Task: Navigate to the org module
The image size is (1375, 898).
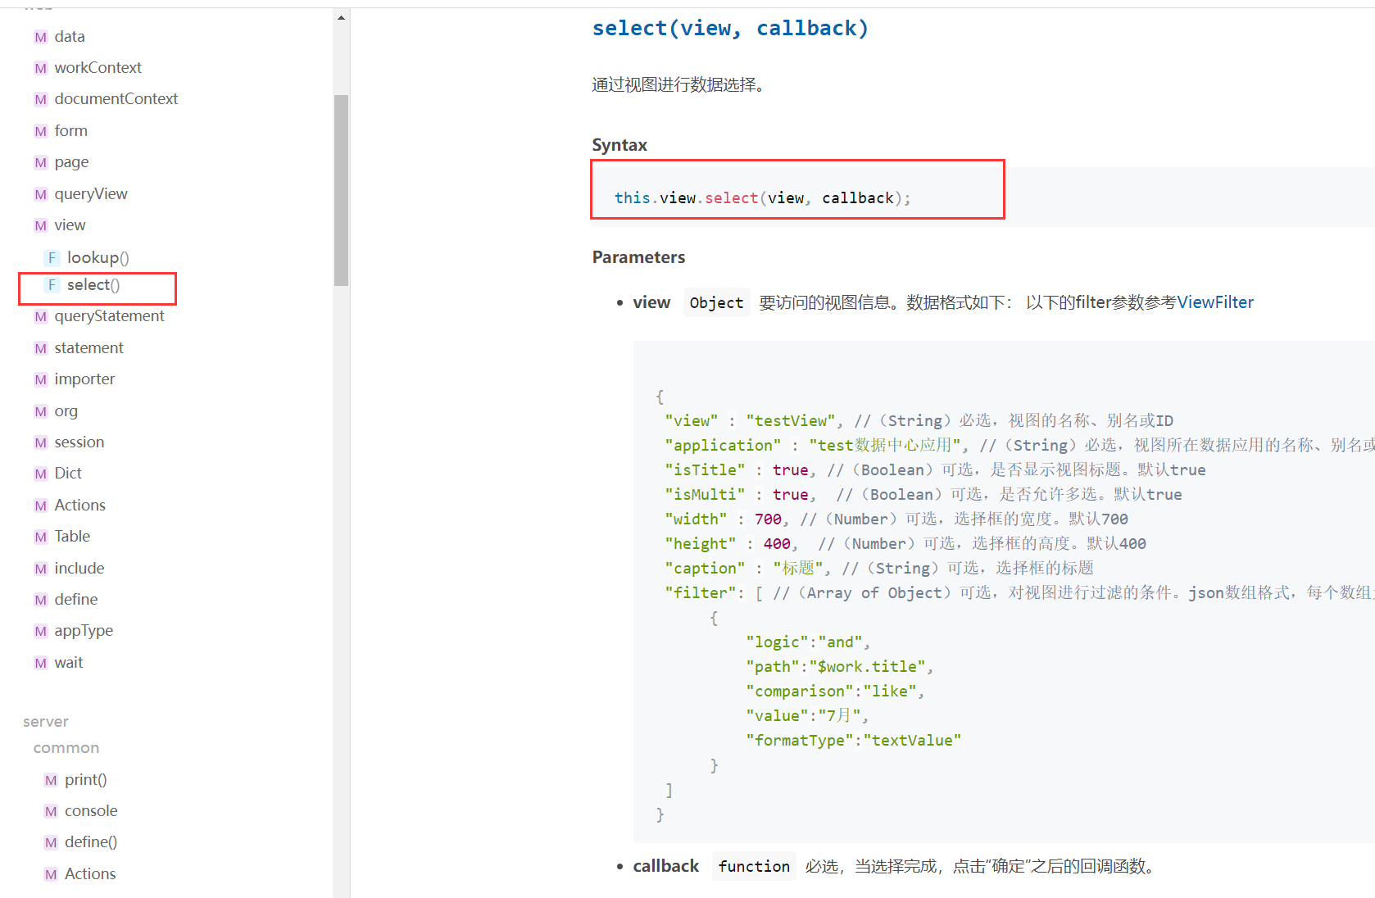Action: pos(66,411)
